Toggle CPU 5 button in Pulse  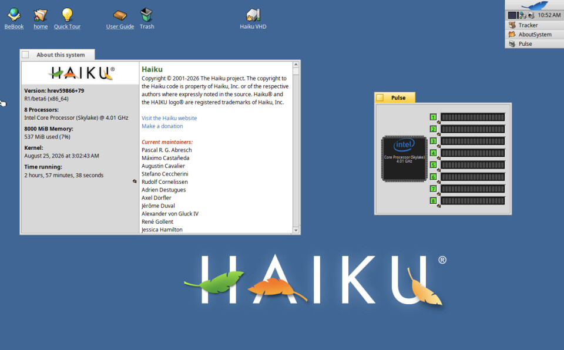pos(433,165)
